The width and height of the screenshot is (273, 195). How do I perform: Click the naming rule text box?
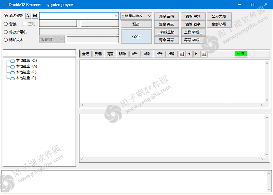(77, 16)
